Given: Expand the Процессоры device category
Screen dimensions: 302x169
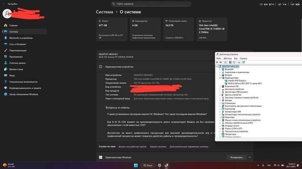Looking at the screenshot, I should (x=220, y=134).
